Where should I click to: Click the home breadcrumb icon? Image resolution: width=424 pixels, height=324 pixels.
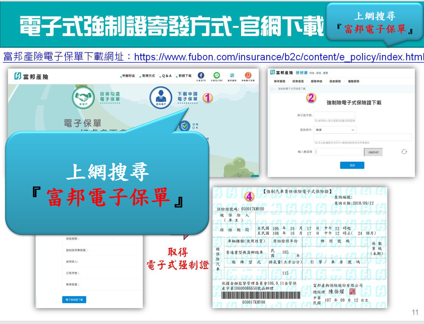coord(272,89)
